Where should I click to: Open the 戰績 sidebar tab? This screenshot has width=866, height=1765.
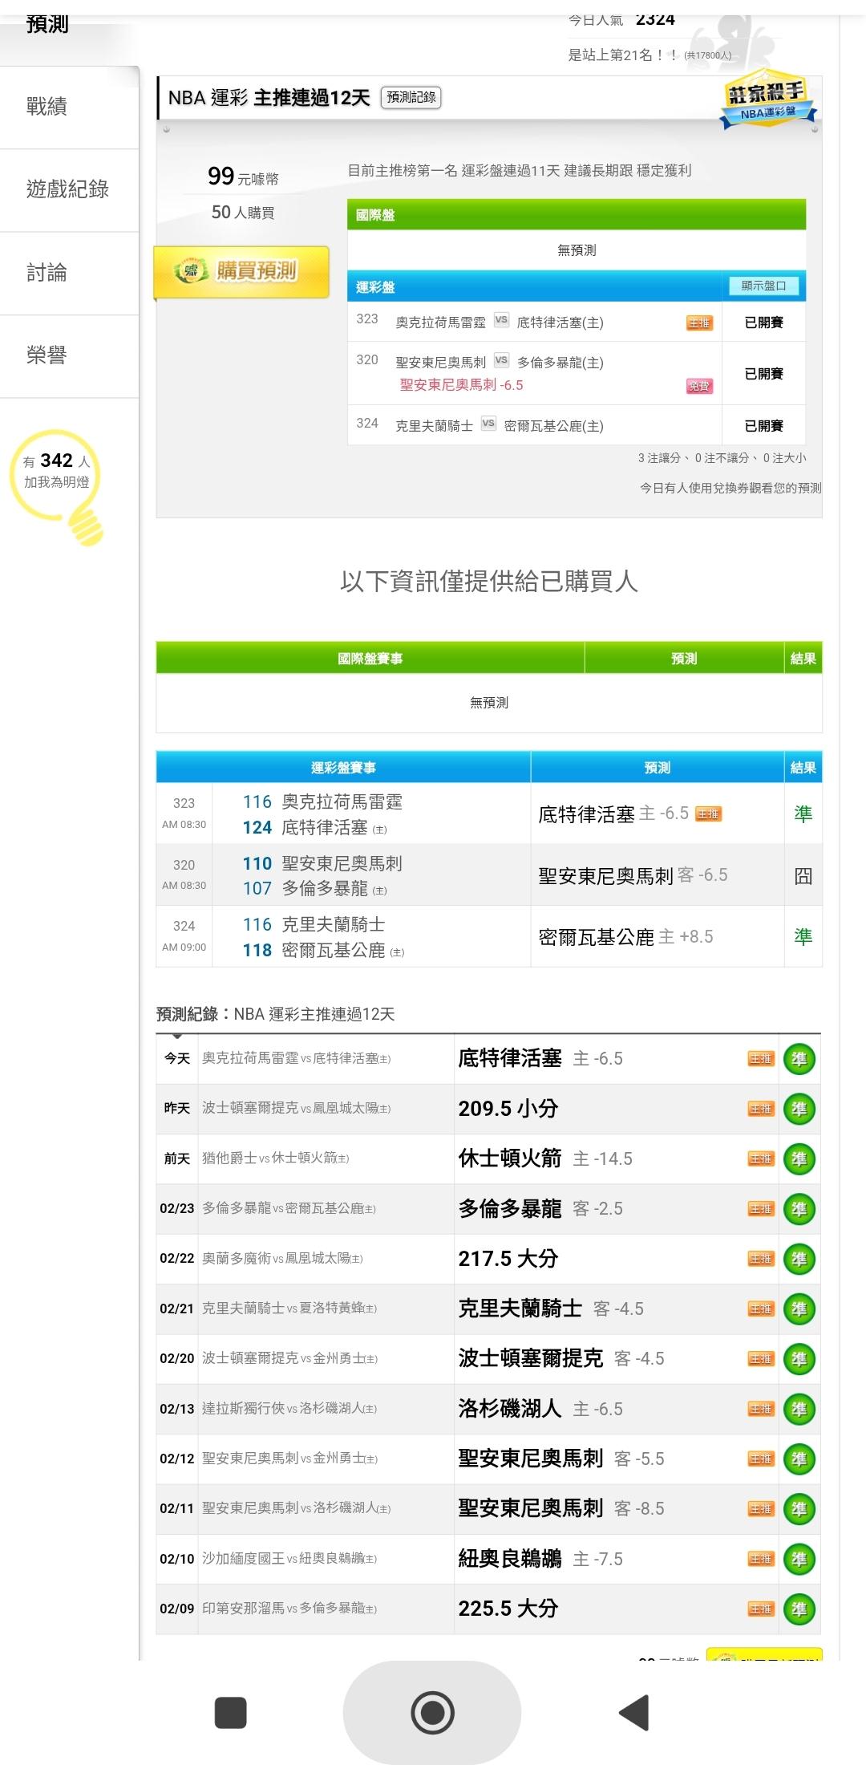(69, 107)
